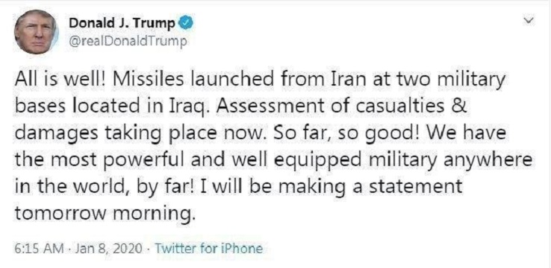Open the tweet options chevron menu
This screenshot has width=551, height=268.
[x=528, y=22]
